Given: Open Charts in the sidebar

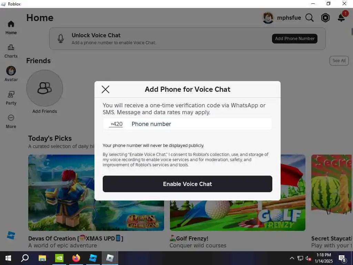Looking at the screenshot, I should (x=11, y=51).
